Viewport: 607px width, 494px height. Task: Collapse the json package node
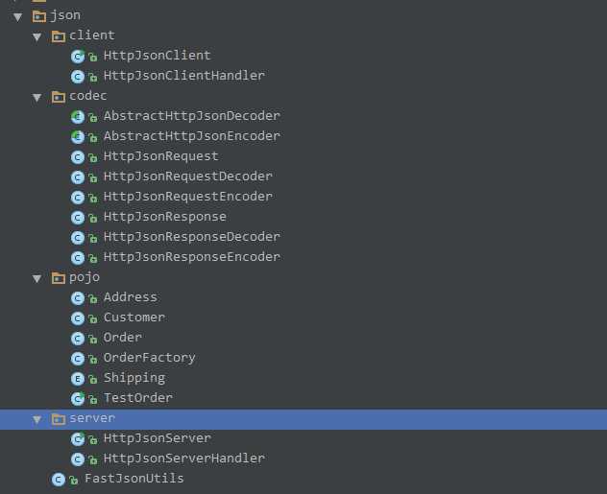(17, 16)
